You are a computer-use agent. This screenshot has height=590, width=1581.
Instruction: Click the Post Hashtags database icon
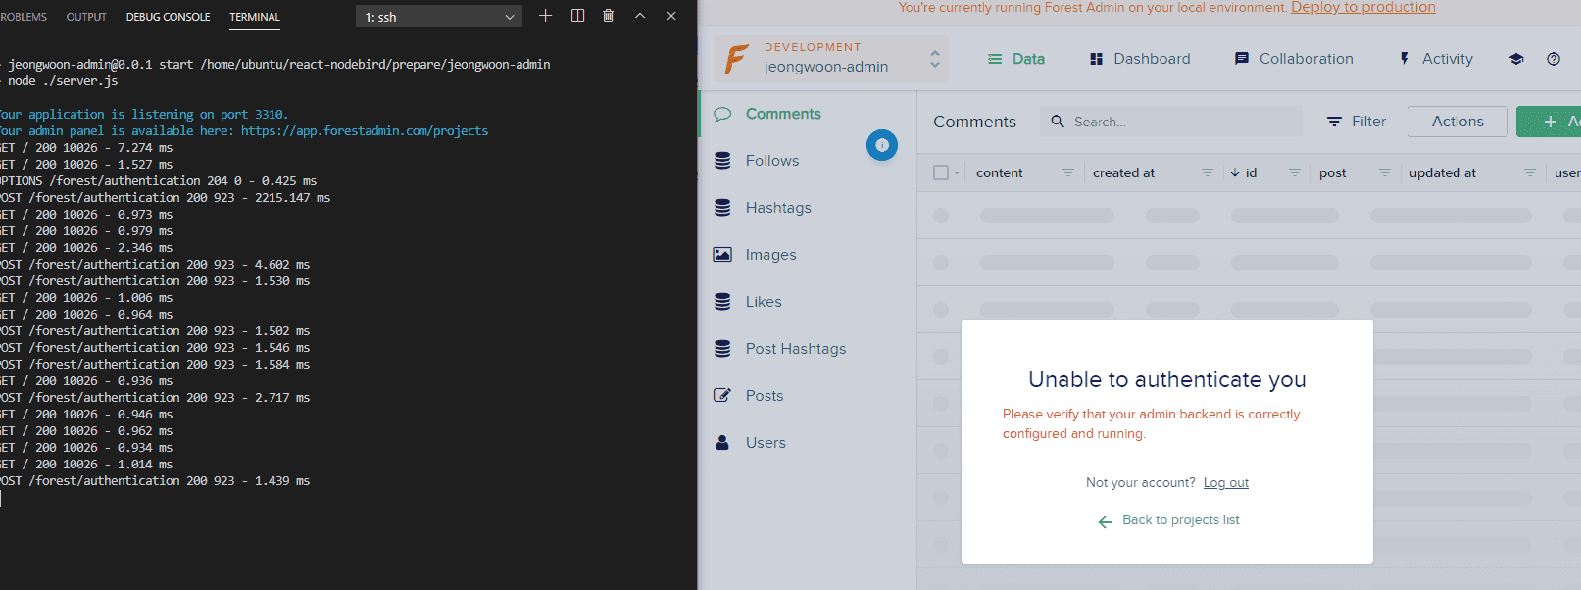722,349
